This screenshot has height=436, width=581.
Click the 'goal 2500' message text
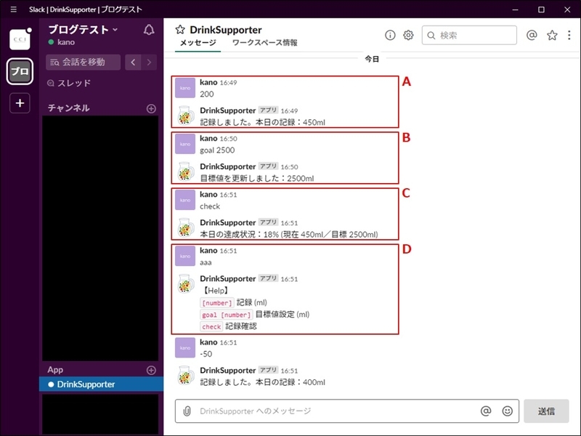coord(217,150)
